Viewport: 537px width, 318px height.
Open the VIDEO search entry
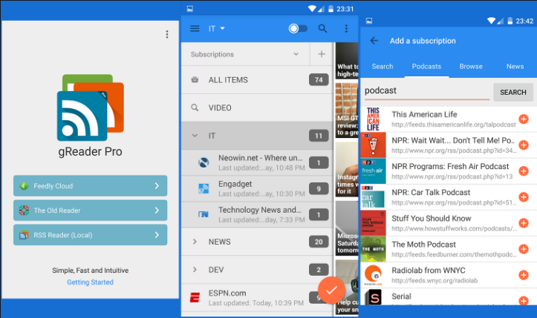[257, 107]
